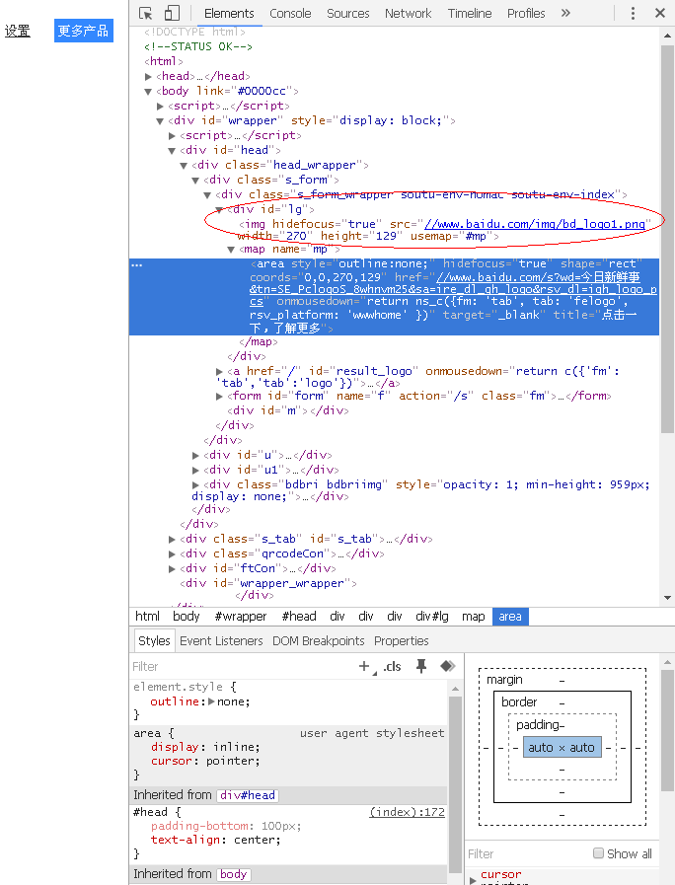Open the Profiles tab

526,13
